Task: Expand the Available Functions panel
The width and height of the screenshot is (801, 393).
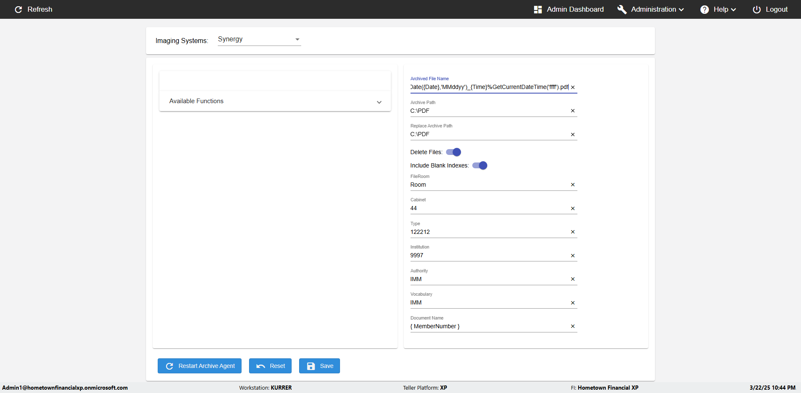Action: click(x=275, y=101)
